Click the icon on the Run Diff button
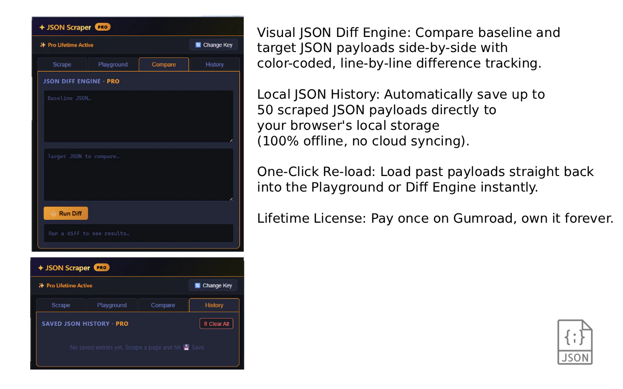 click(x=54, y=213)
